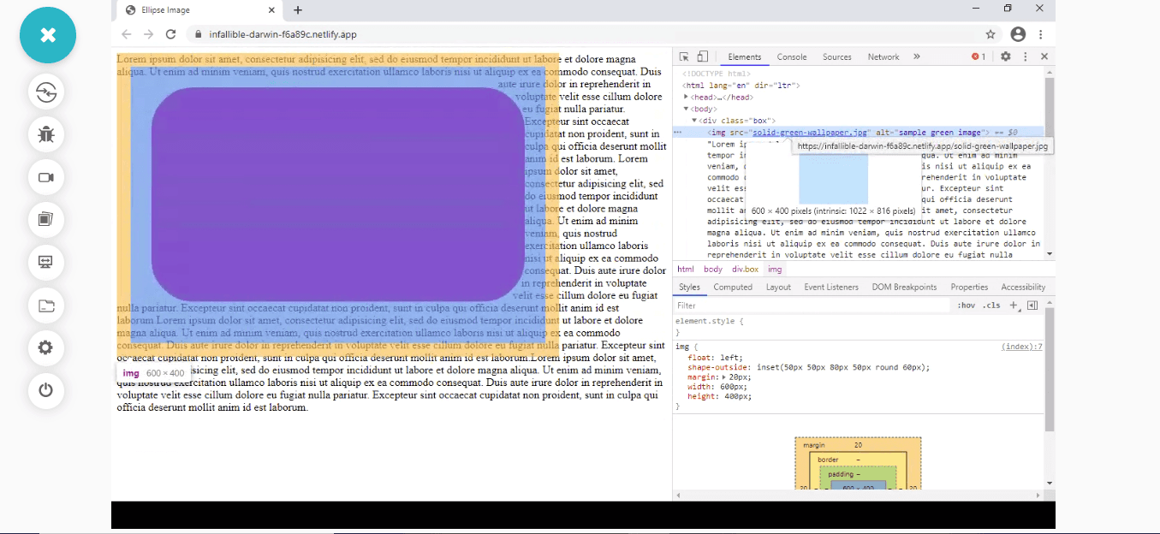Bookmark the page with the star icon
This screenshot has width=1160, height=534.
[990, 34]
